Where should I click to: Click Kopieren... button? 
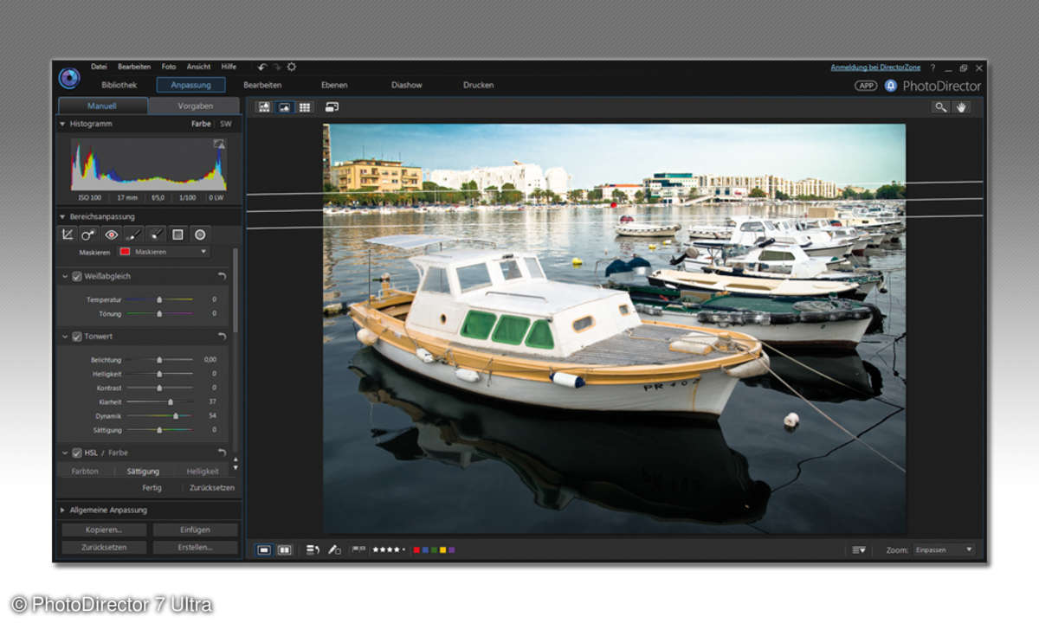click(x=104, y=530)
